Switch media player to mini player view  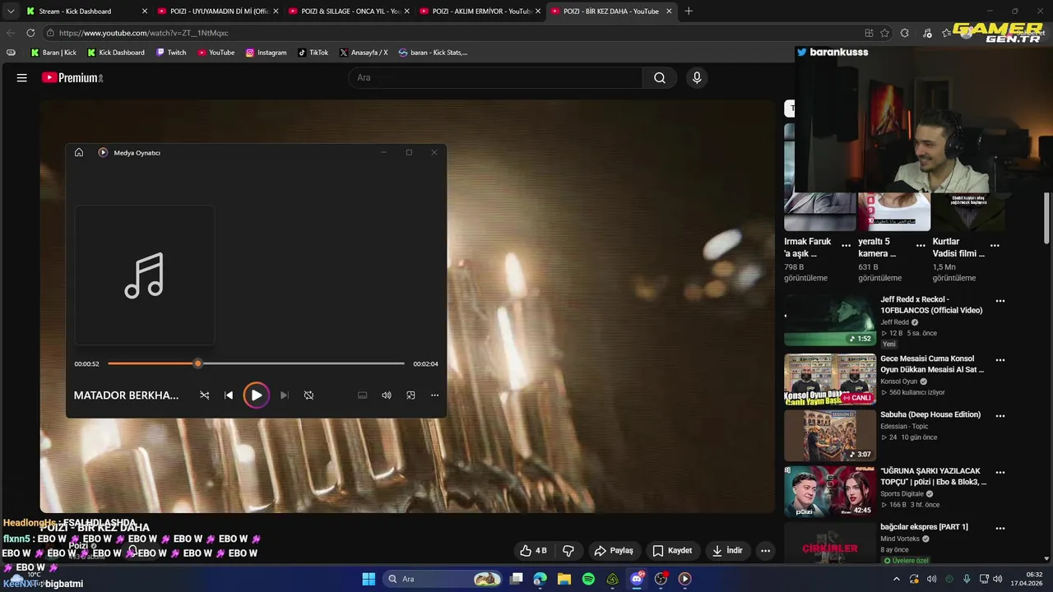[x=411, y=395]
